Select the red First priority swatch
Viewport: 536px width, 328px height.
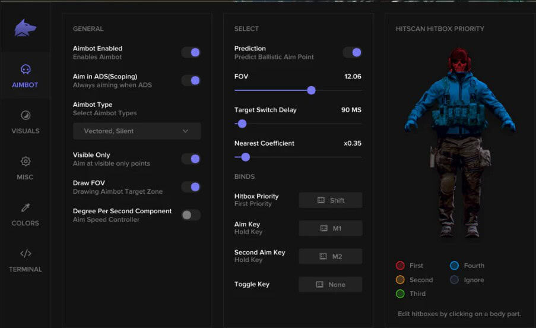point(400,266)
